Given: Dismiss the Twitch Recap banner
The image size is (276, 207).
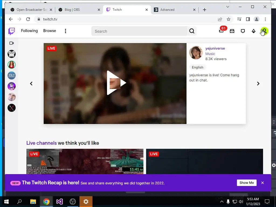Looking at the screenshot, I should click(x=263, y=183).
